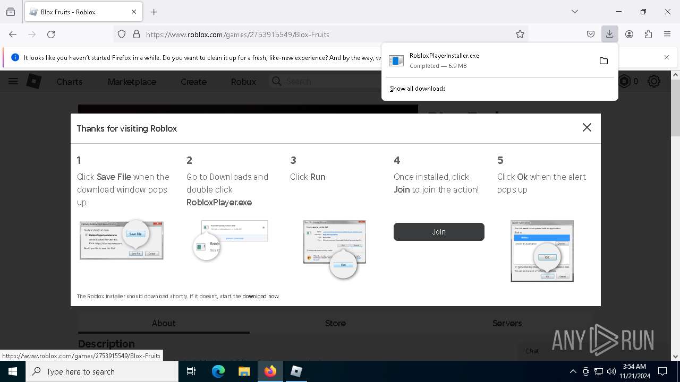
Task: Open network status tray icon
Action: point(599,371)
